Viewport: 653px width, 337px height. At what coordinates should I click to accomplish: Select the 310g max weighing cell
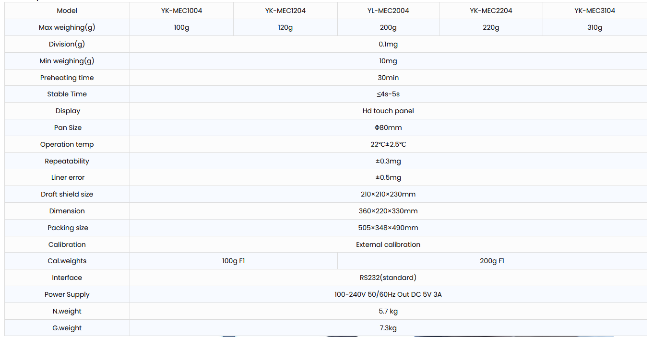[594, 27]
